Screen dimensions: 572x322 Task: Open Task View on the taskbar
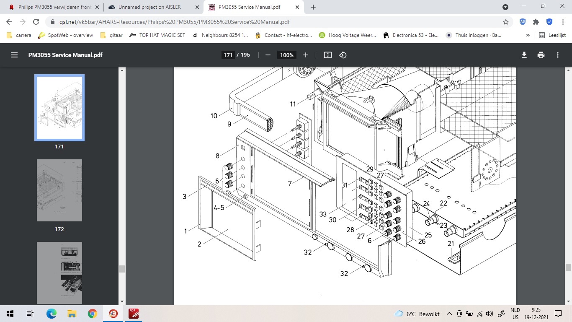pyautogui.click(x=30, y=314)
